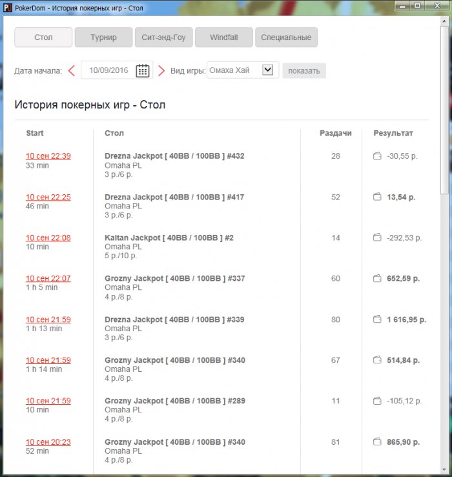Click wallet icon beside 514,84 р. result
This screenshot has width=452, height=477.
377,360
